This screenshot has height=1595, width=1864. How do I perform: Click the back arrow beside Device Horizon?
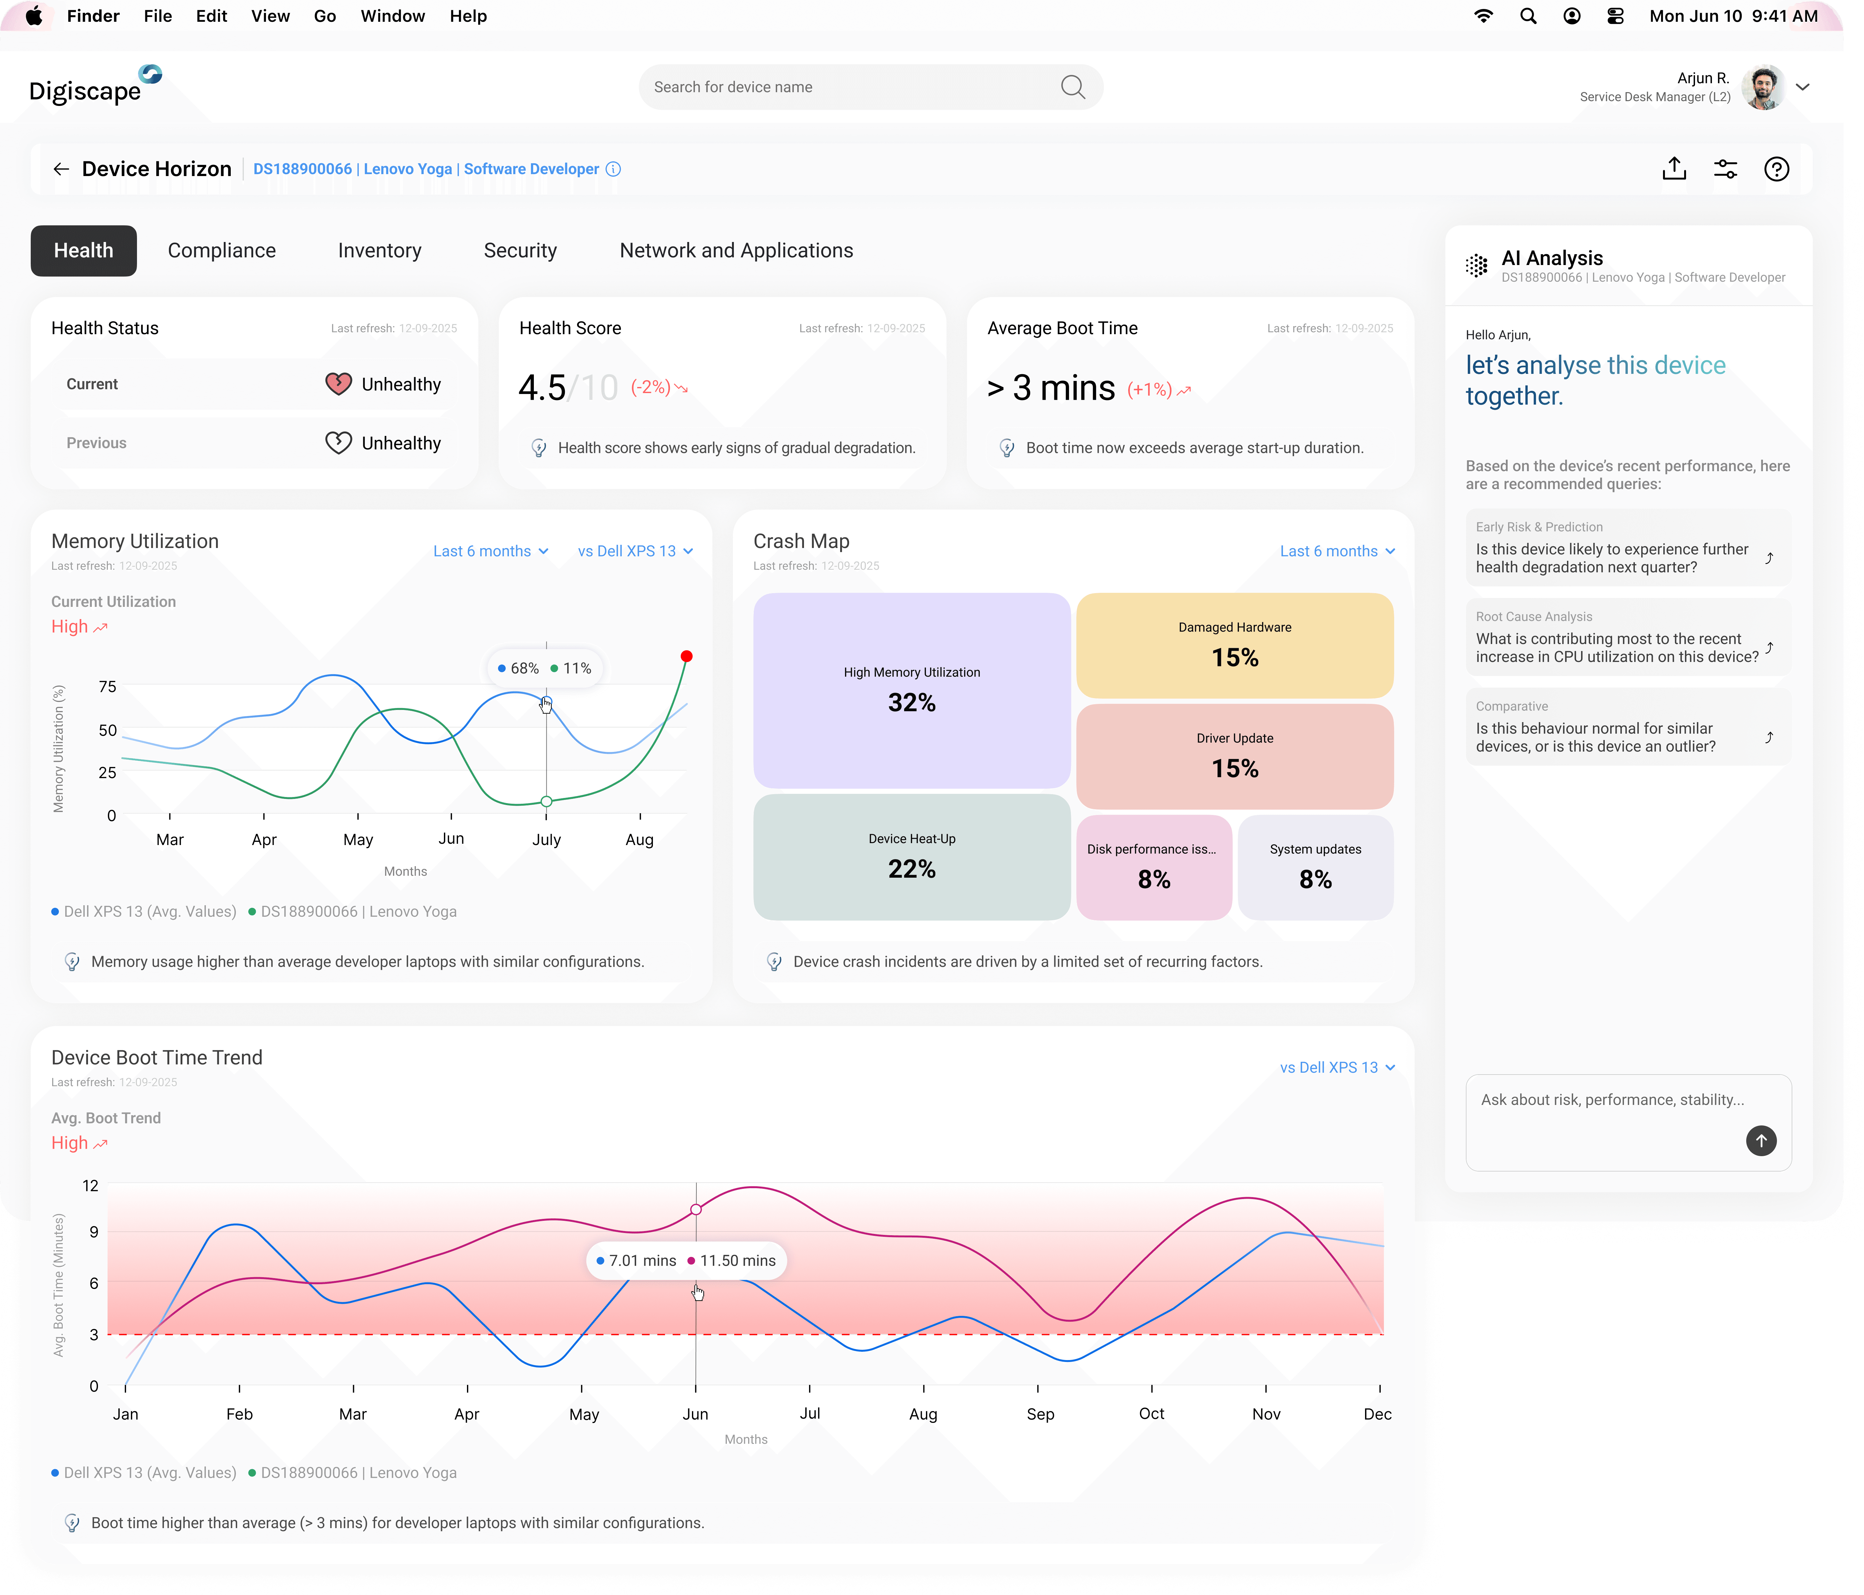[x=61, y=169]
